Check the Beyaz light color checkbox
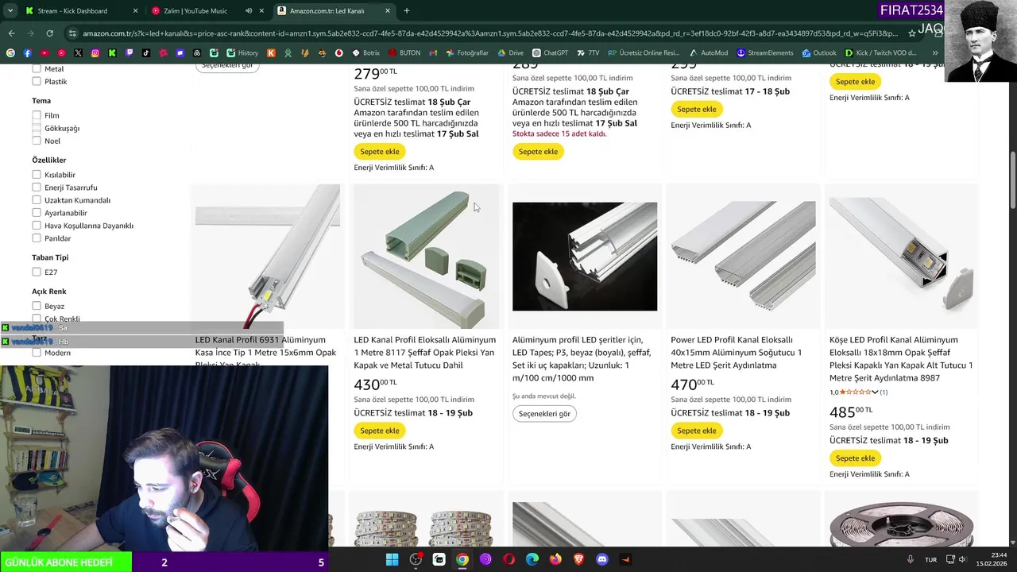Viewport: 1017px width, 572px height. coord(37,306)
